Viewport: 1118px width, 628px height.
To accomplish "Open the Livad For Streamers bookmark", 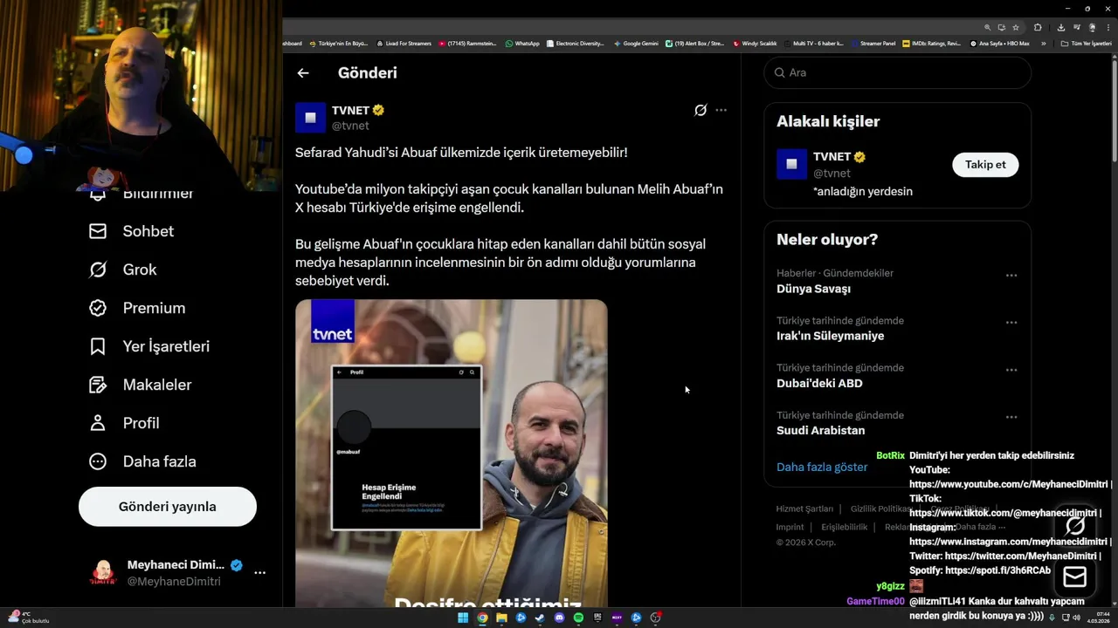I will coord(404,44).
